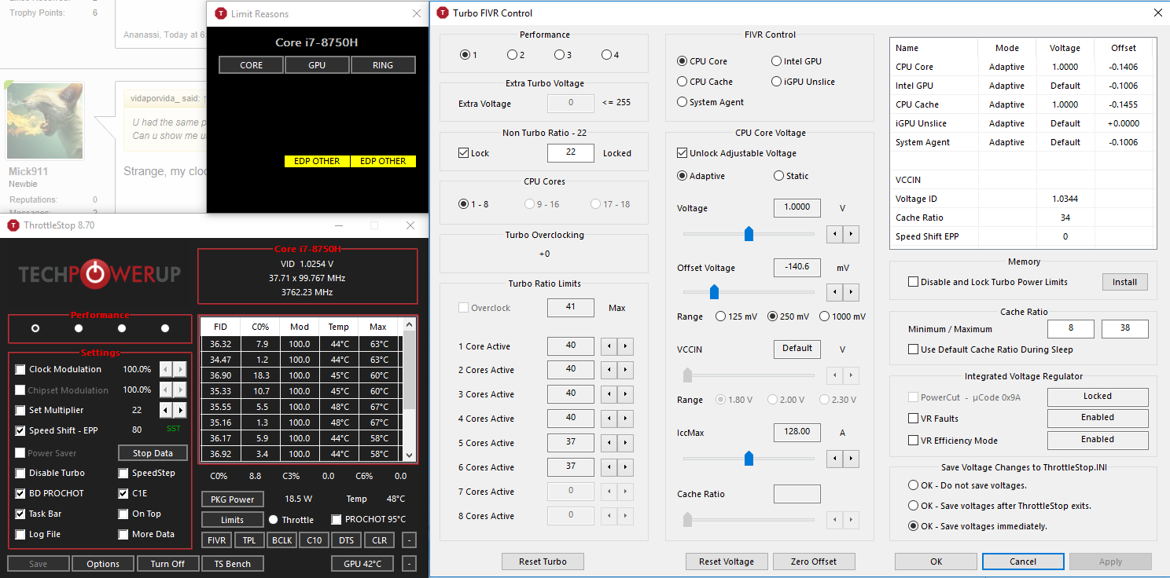Toggle Speed Shift - EPP checkbox
1170x578 pixels.
click(20, 430)
